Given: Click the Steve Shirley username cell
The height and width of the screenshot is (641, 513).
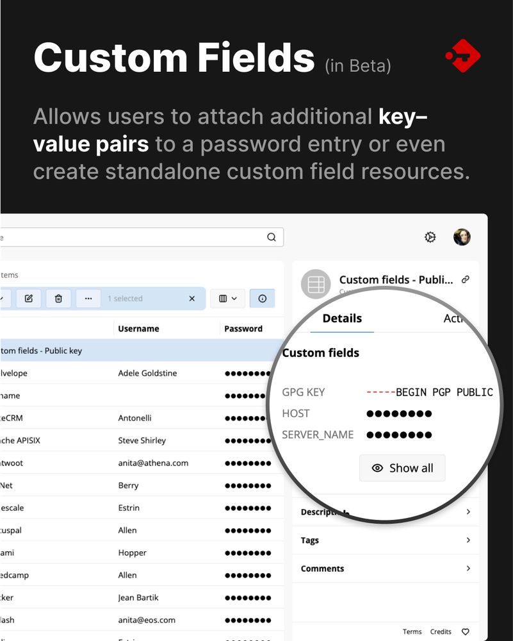Looking at the screenshot, I should [142, 441].
